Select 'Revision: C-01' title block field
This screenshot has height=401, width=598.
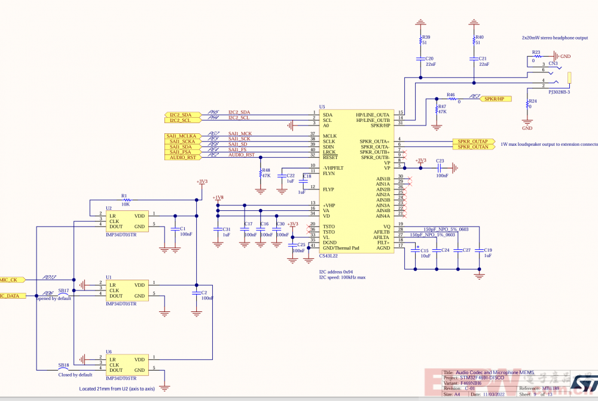tap(459, 388)
